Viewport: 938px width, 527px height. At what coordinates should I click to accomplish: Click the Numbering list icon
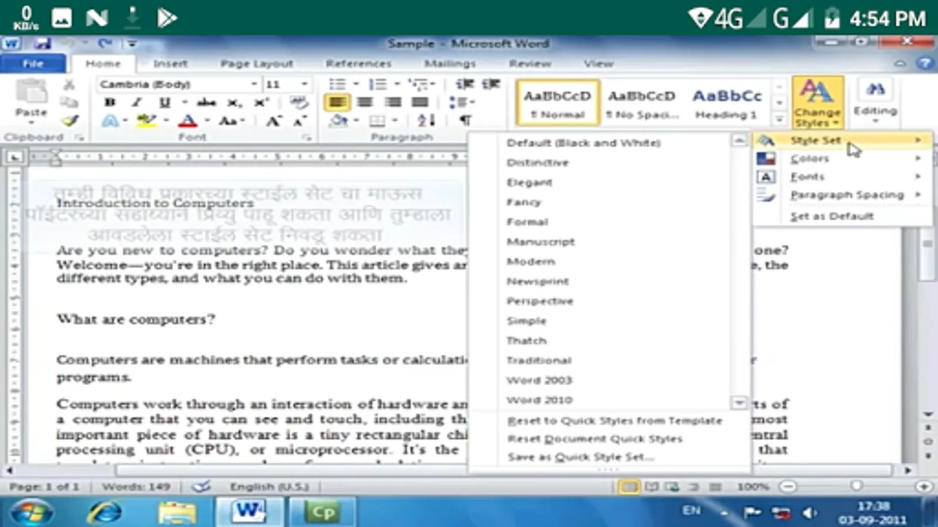(378, 84)
